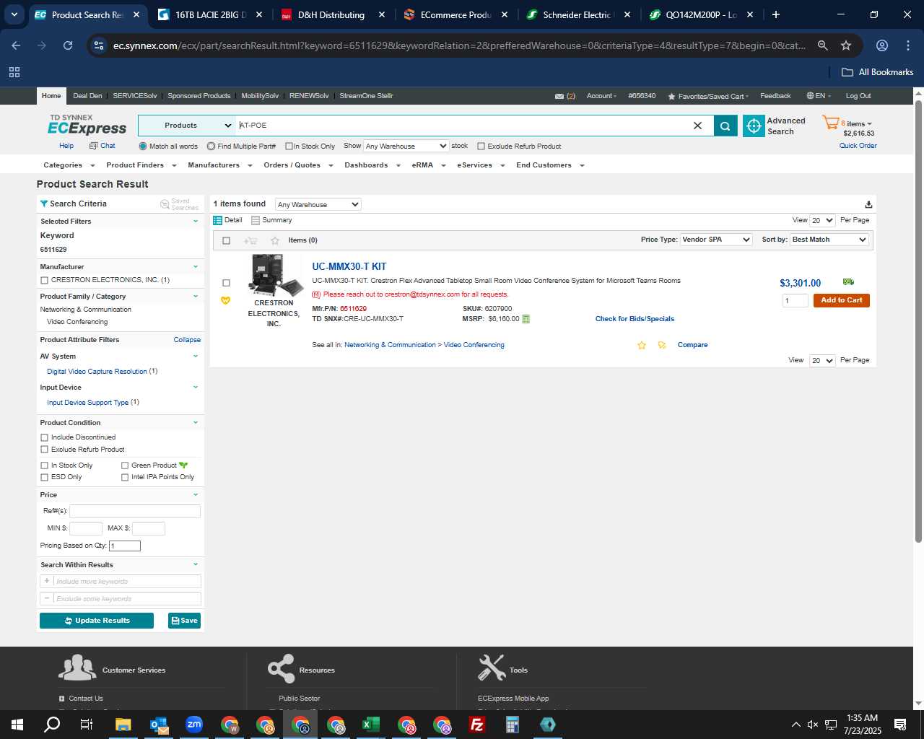The height and width of the screenshot is (739, 924).
Task: Open Windows Start menu
Action: coord(17,725)
